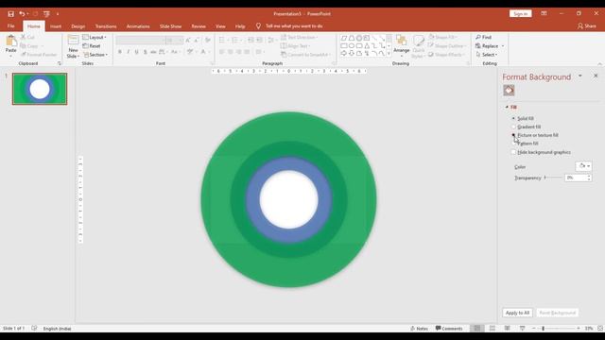Click the Increase Font Size icon

[188, 40]
